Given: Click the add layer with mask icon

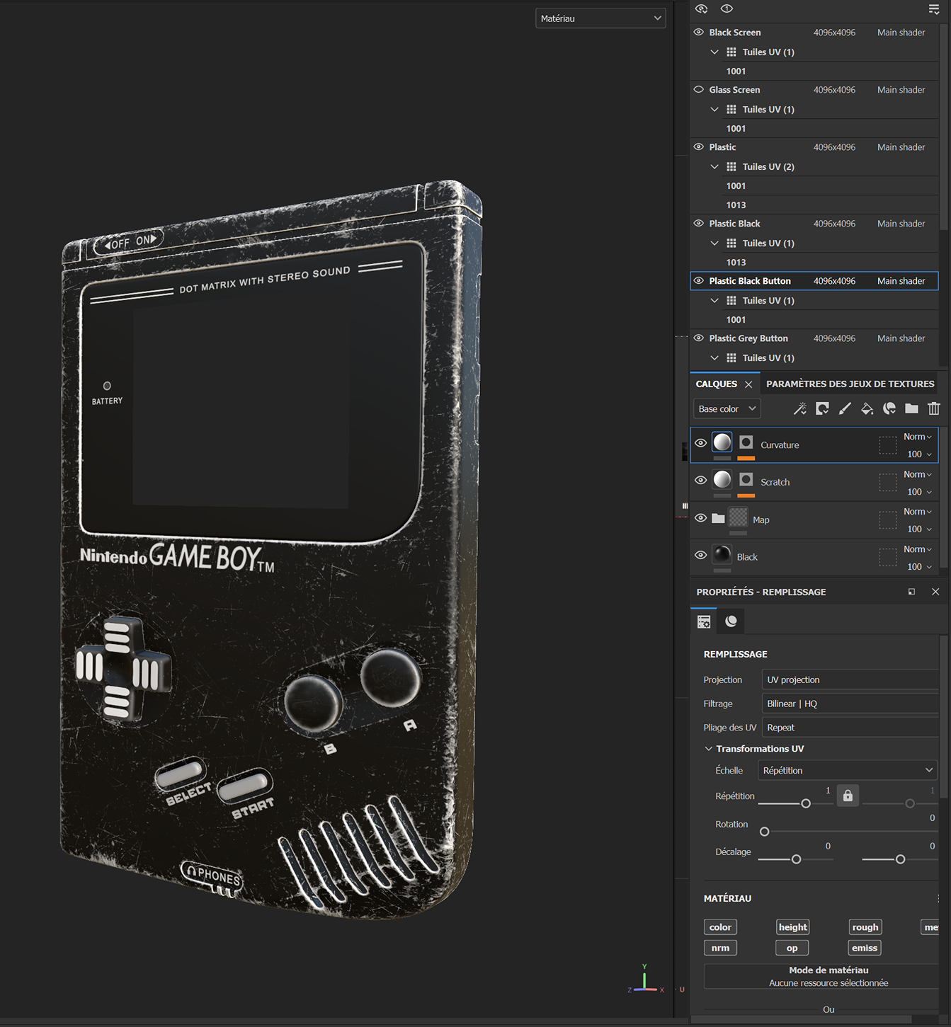Looking at the screenshot, I should point(822,408).
